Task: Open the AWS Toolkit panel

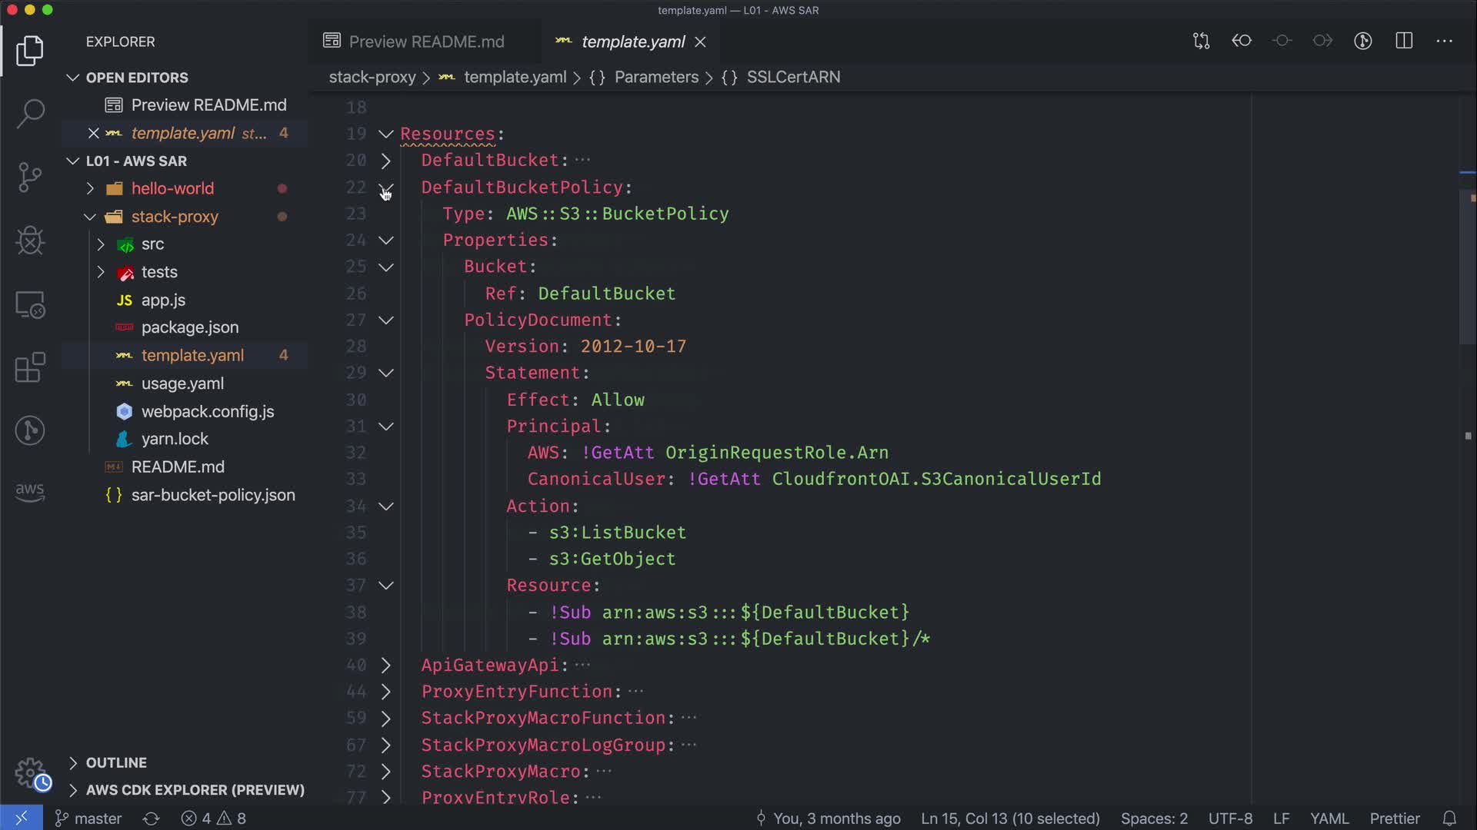Action: 30,491
